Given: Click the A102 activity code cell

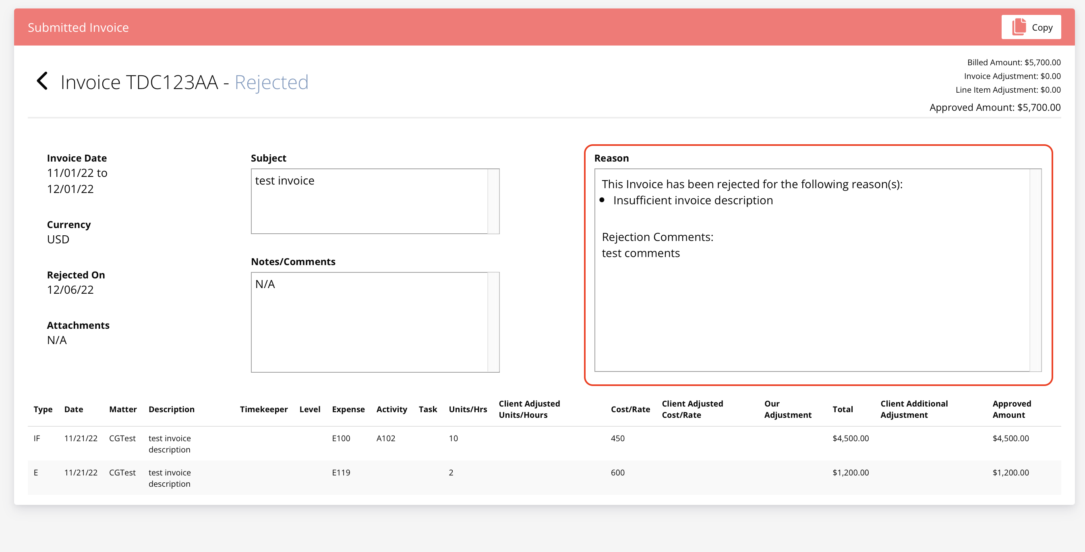Looking at the screenshot, I should point(386,438).
